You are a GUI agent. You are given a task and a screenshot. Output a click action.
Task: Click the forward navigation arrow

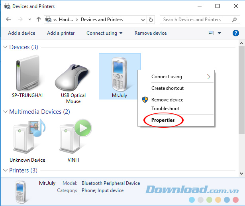point(20,20)
